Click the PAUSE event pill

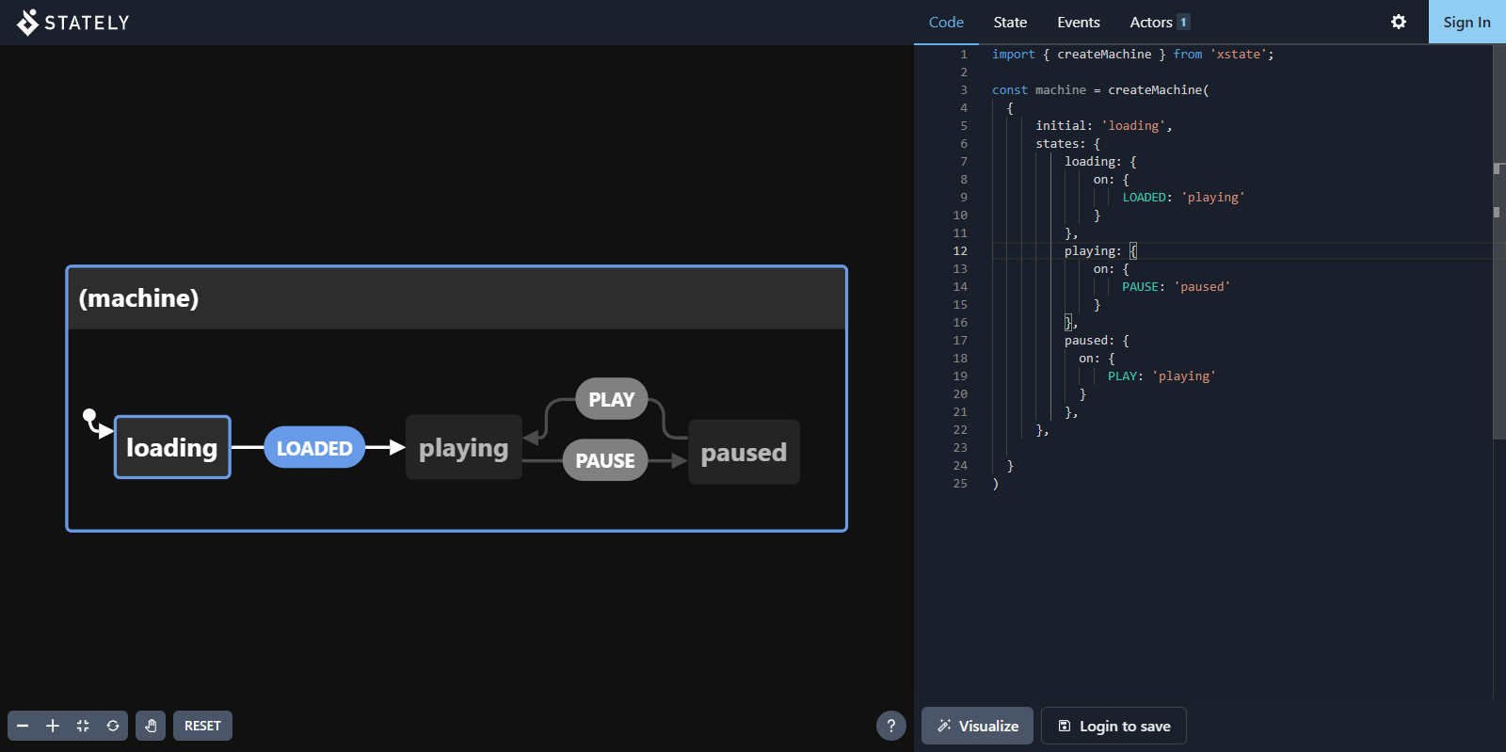point(605,460)
